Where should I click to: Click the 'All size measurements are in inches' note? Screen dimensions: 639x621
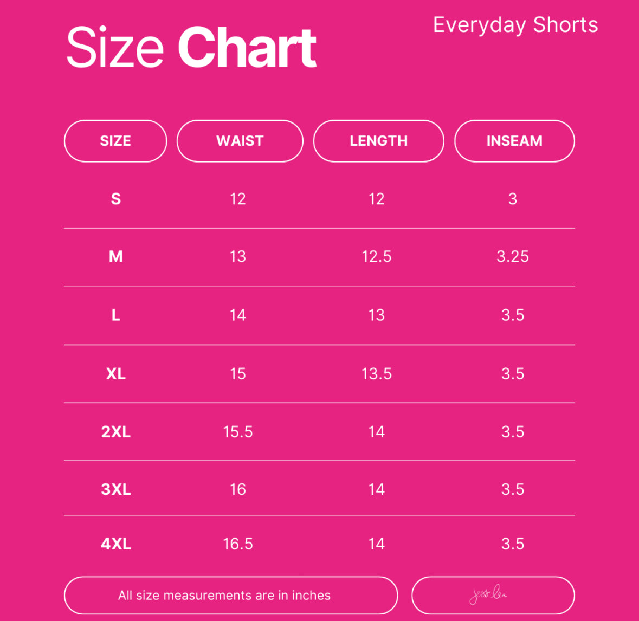pyautogui.click(x=224, y=596)
